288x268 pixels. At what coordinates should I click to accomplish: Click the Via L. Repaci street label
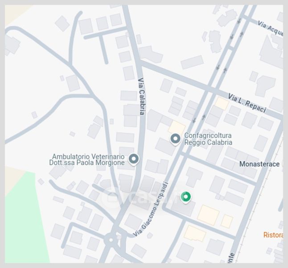(247, 103)
